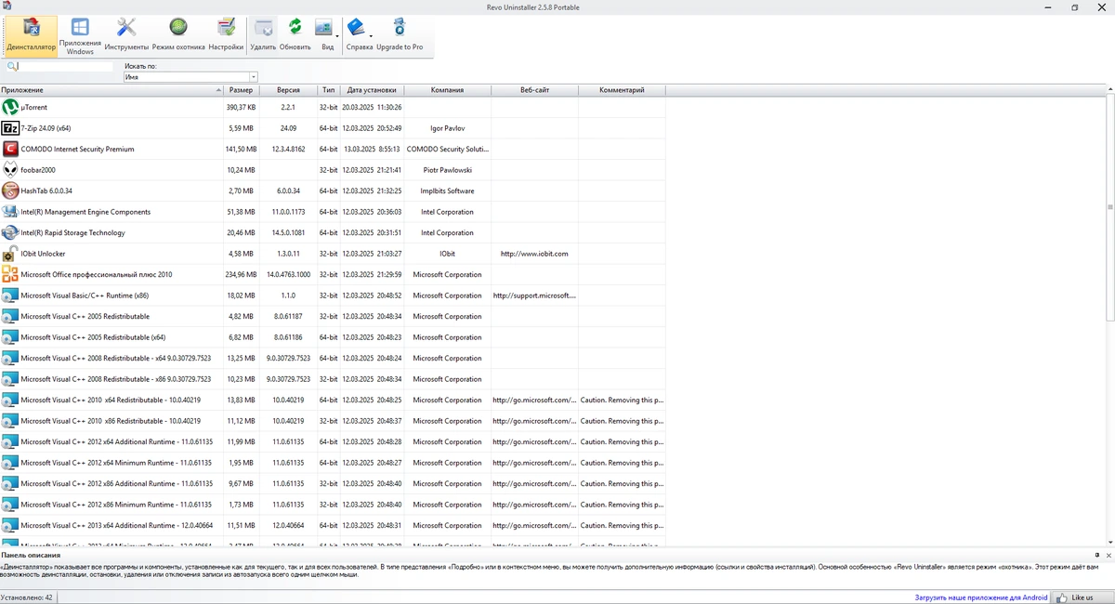This screenshot has height=604, width=1115.
Task: Click the Igor Pavlov company cell
Action: click(x=447, y=128)
